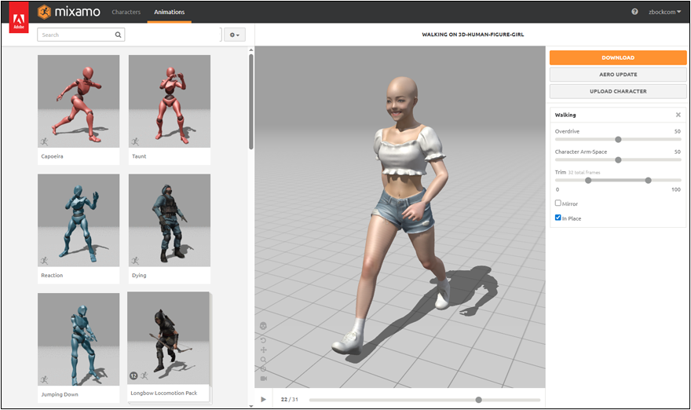
Task: Click the rotate view icon in viewport
Action: [x=263, y=339]
